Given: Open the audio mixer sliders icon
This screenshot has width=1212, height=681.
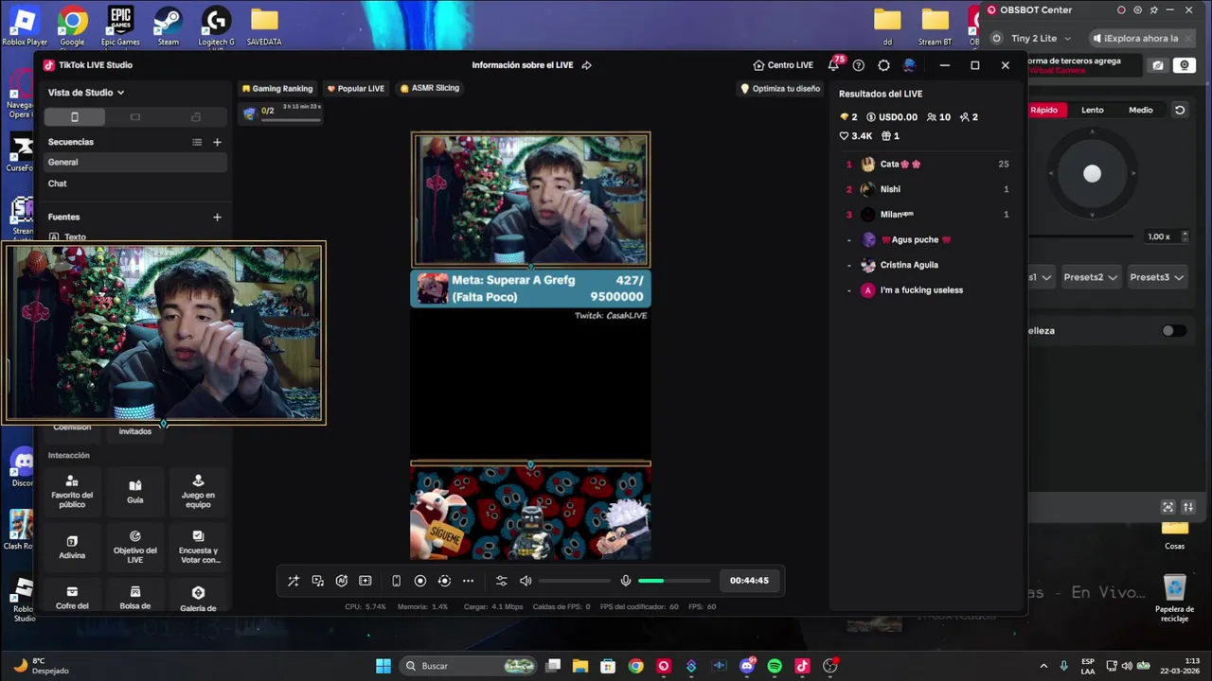Looking at the screenshot, I should [x=502, y=581].
